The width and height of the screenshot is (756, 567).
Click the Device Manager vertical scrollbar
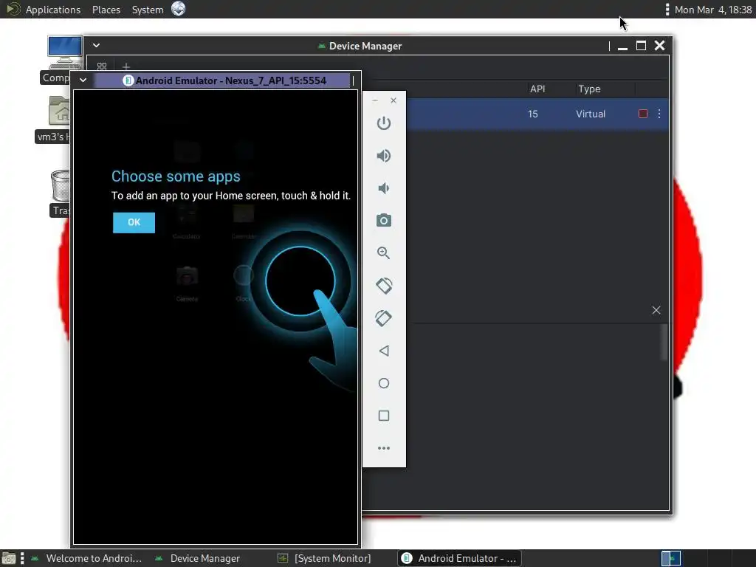coord(664,342)
